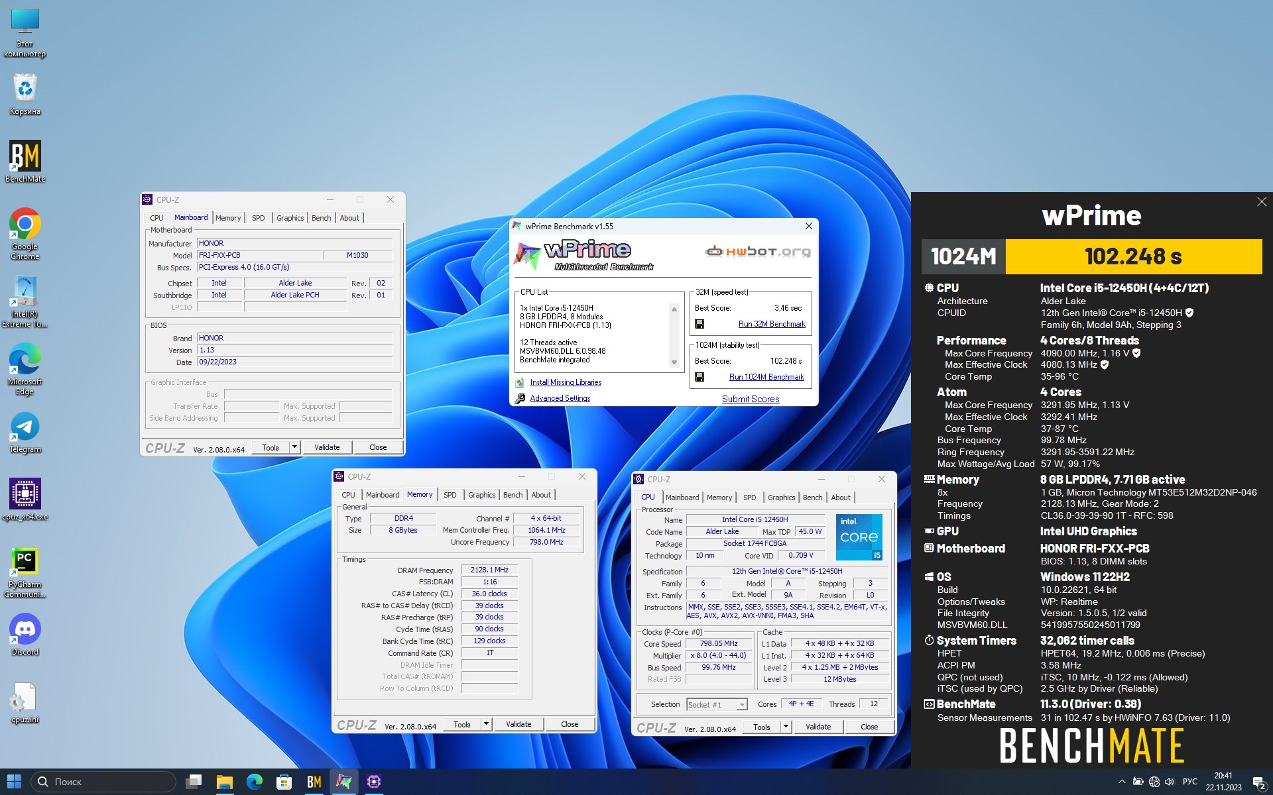The height and width of the screenshot is (795, 1273).
Task: Click Tools button in Mainboard CPU-Z window
Action: pyautogui.click(x=271, y=447)
